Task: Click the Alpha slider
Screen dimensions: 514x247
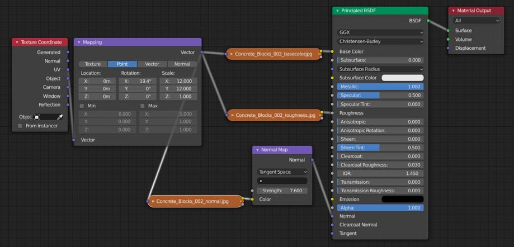Action: (x=380, y=208)
